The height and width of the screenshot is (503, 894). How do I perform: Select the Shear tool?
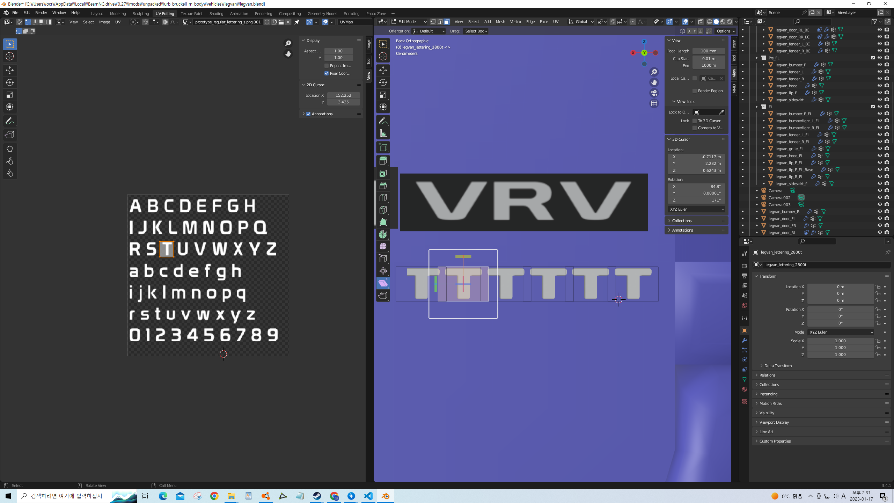(383, 283)
